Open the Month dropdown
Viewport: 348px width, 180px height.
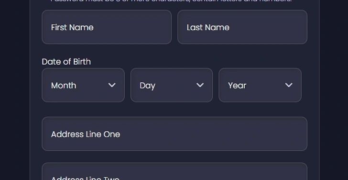(83, 85)
